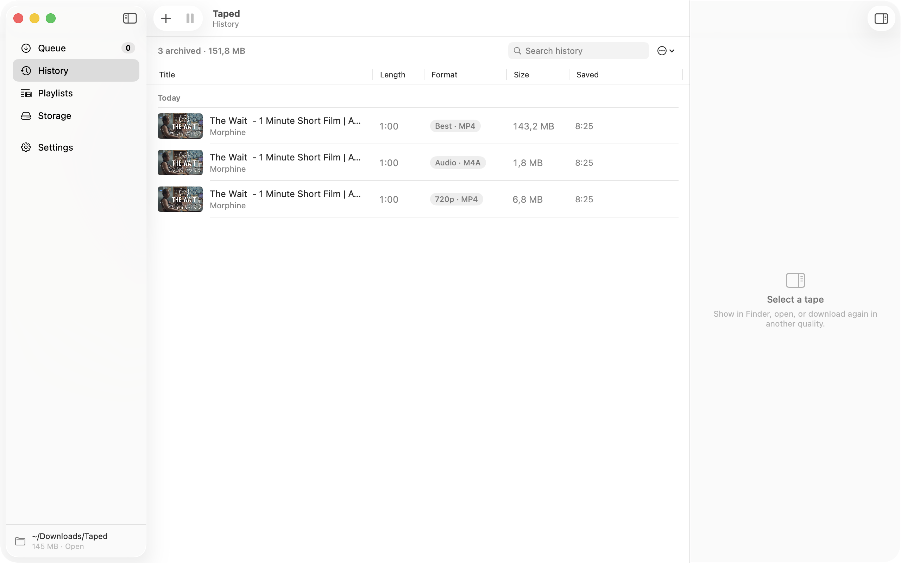Screen dimensions: 901x563
Task: Click the Today group header
Action: point(169,98)
